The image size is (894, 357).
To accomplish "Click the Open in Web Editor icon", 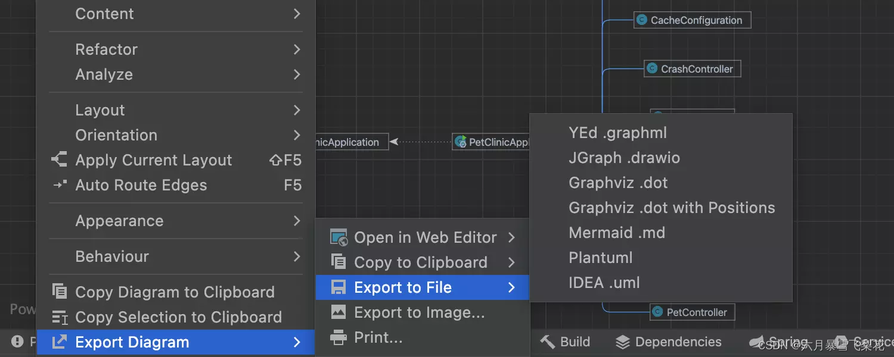I will (x=339, y=237).
